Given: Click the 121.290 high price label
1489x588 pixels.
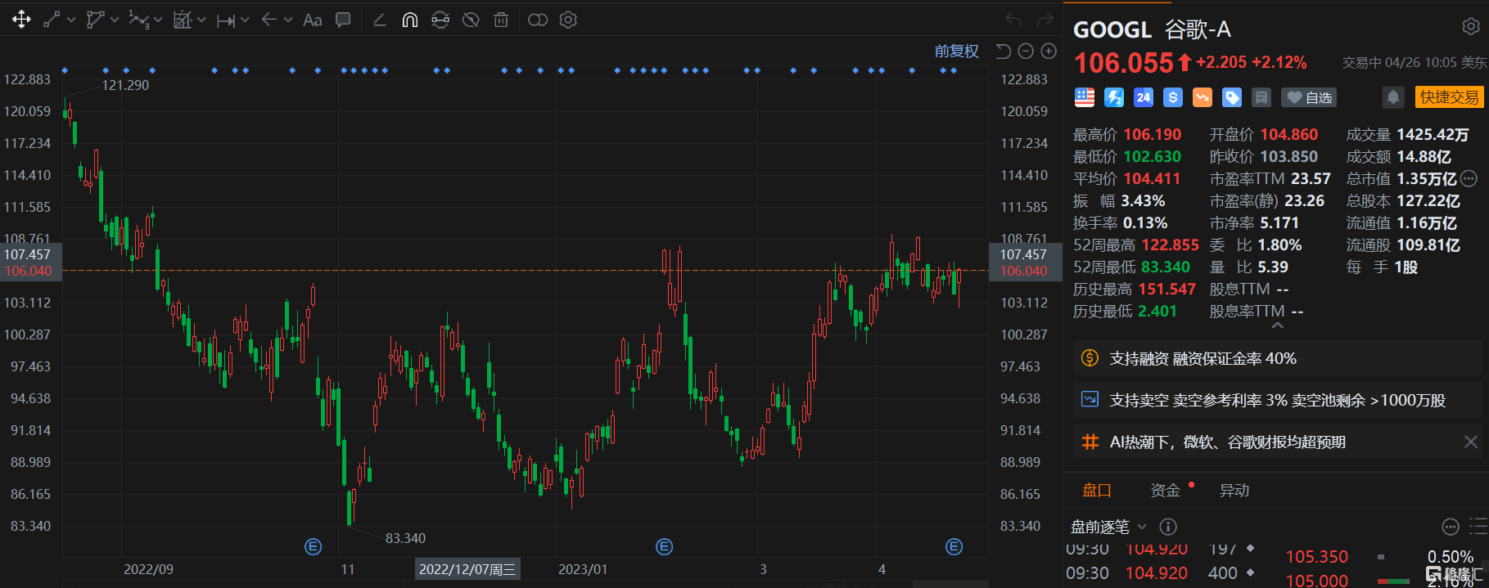Looking at the screenshot, I should (125, 85).
